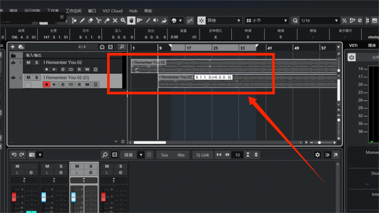Viewport: 379px width, 213px height.
Task: Click the horizontal timeline scrollbar thumb
Action: [150, 143]
